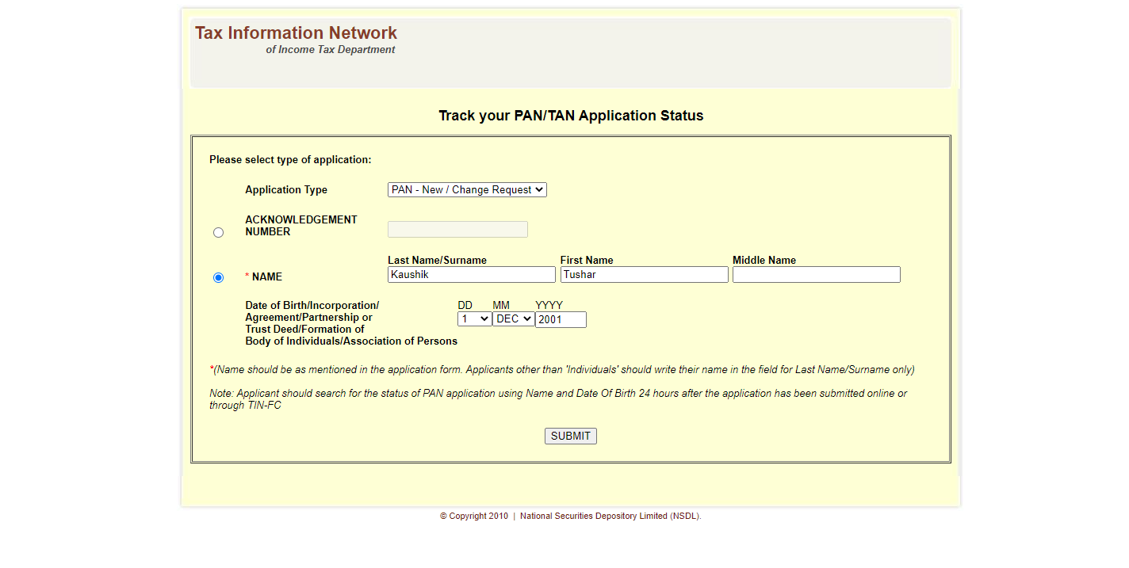
Task: Click the Acknowledgement Number input box
Action: (457, 230)
